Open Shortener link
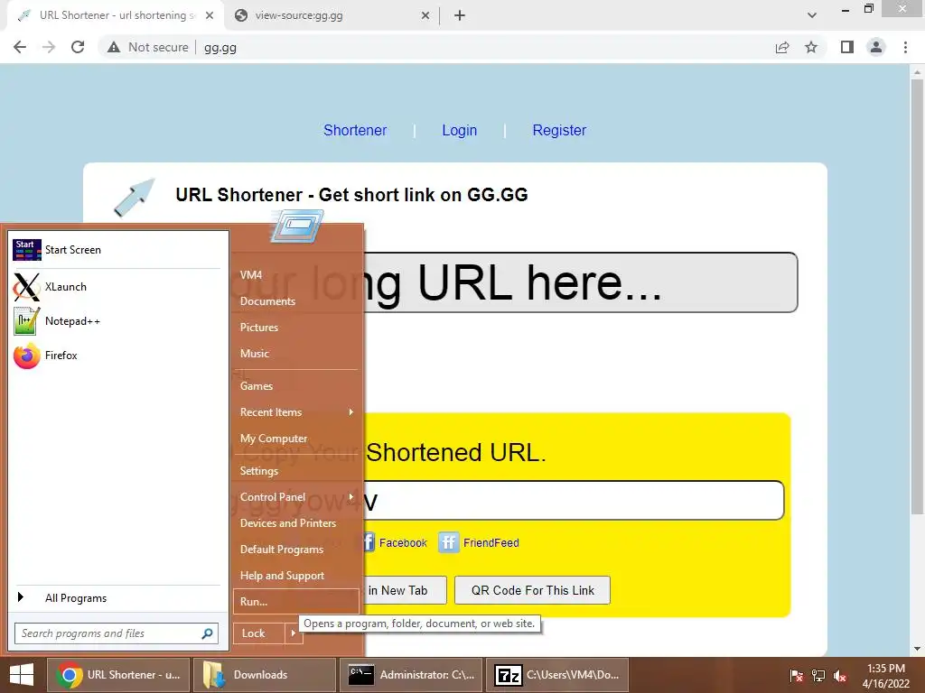Image resolution: width=925 pixels, height=693 pixels. point(355,130)
